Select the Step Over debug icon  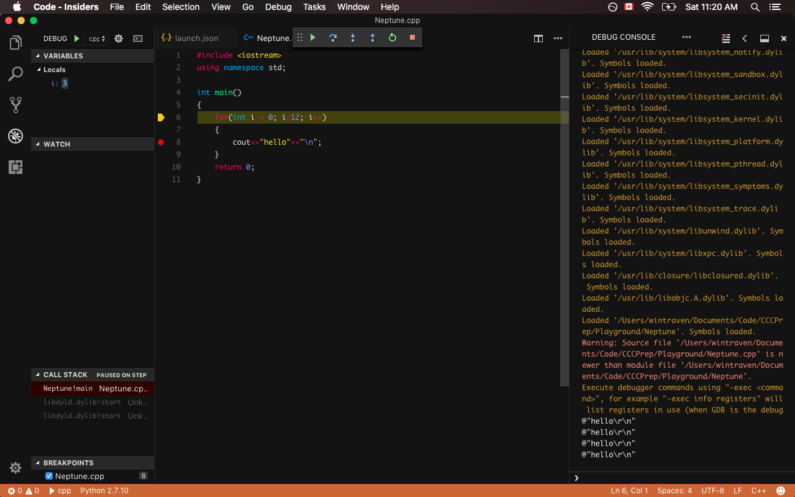[333, 37]
